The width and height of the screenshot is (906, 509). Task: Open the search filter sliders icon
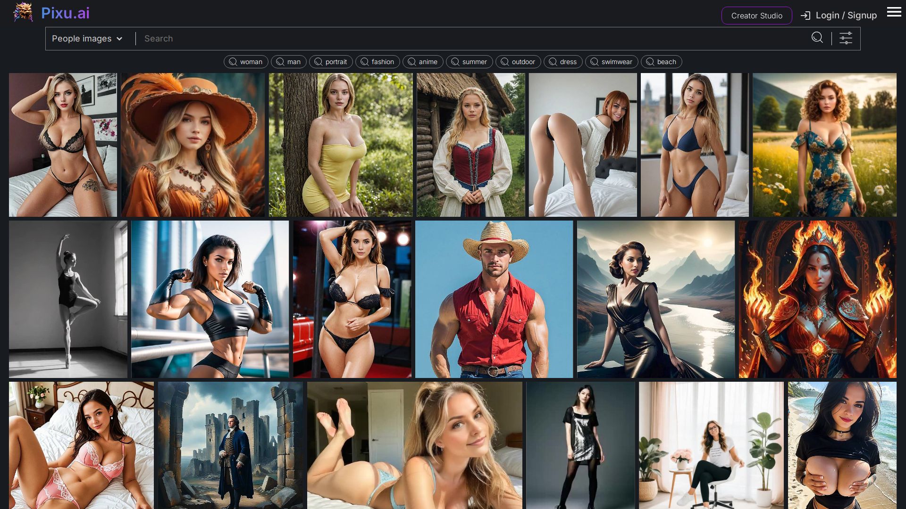tap(846, 38)
